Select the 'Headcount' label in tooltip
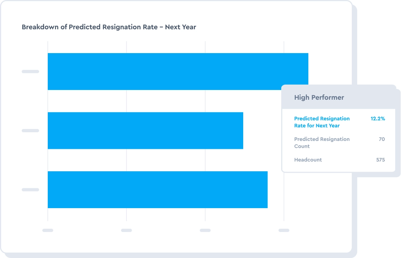The height and width of the screenshot is (258, 401). pos(308,160)
